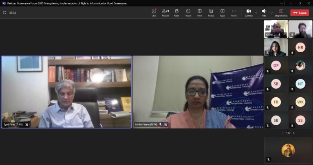Image resolution: width=313 pixels, height=165 pixels.
Task: Open the Apps panel
Action: pyautogui.click(x=222, y=12)
